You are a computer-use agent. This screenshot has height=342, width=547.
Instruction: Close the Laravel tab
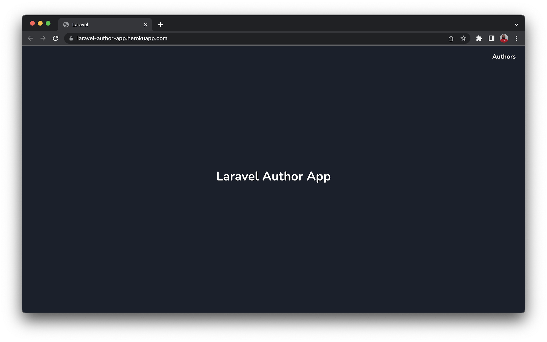tap(145, 24)
